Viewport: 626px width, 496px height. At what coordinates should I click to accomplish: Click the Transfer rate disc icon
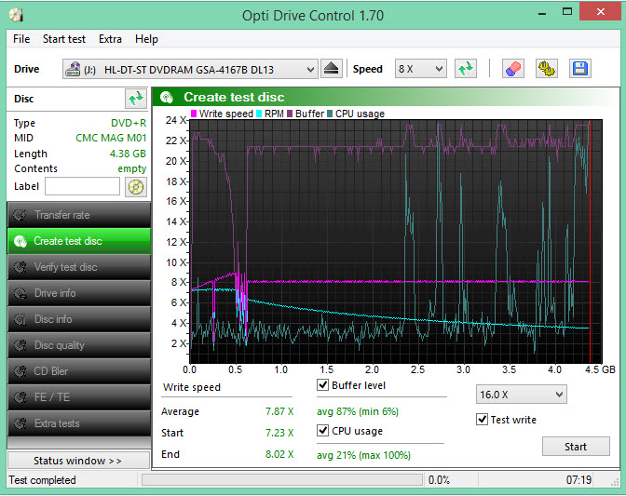coord(20,215)
